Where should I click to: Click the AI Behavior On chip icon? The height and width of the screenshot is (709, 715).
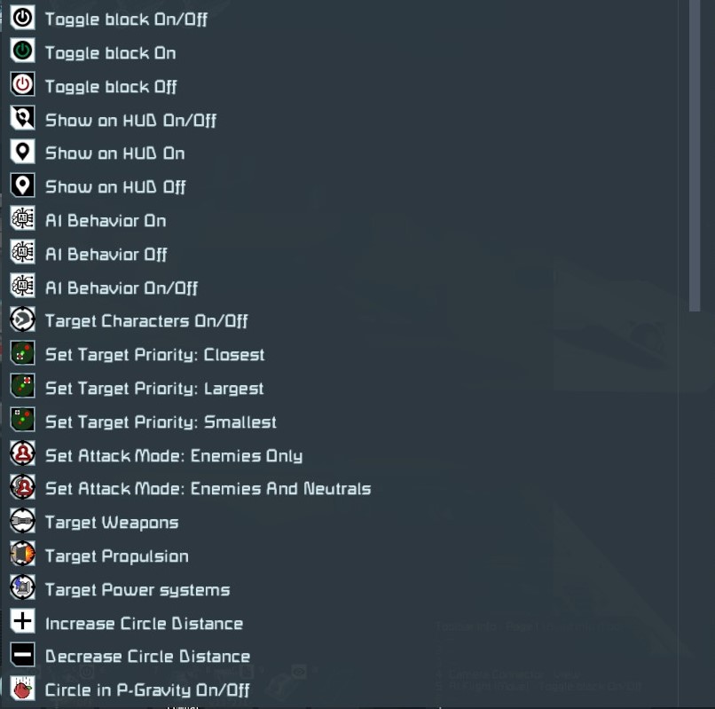pyautogui.click(x=22, y=218)
